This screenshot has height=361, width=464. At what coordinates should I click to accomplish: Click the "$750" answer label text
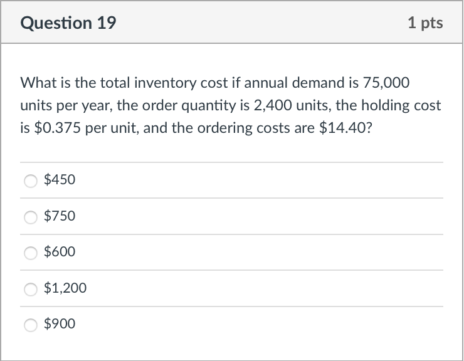coord(60,216)
